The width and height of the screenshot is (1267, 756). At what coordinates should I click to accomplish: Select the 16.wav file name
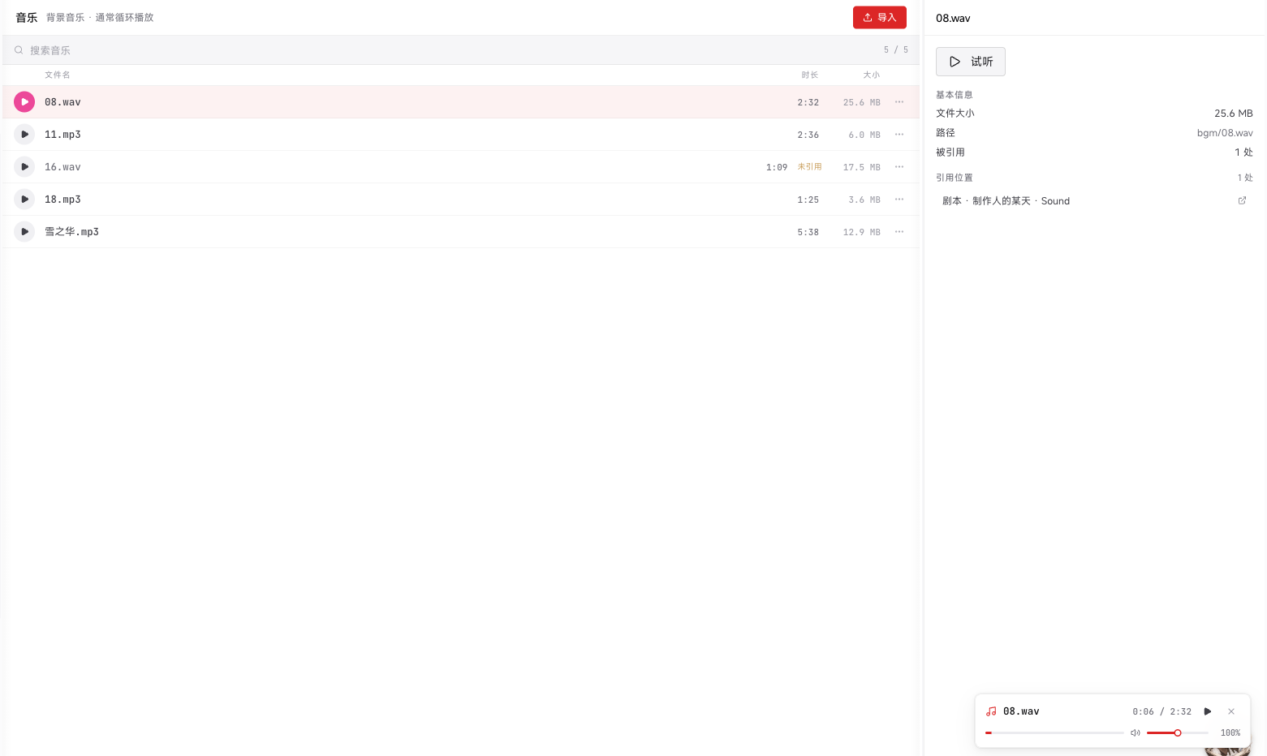62,167
